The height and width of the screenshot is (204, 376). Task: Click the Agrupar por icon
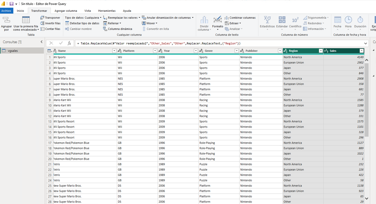click(x=6, y=20)
